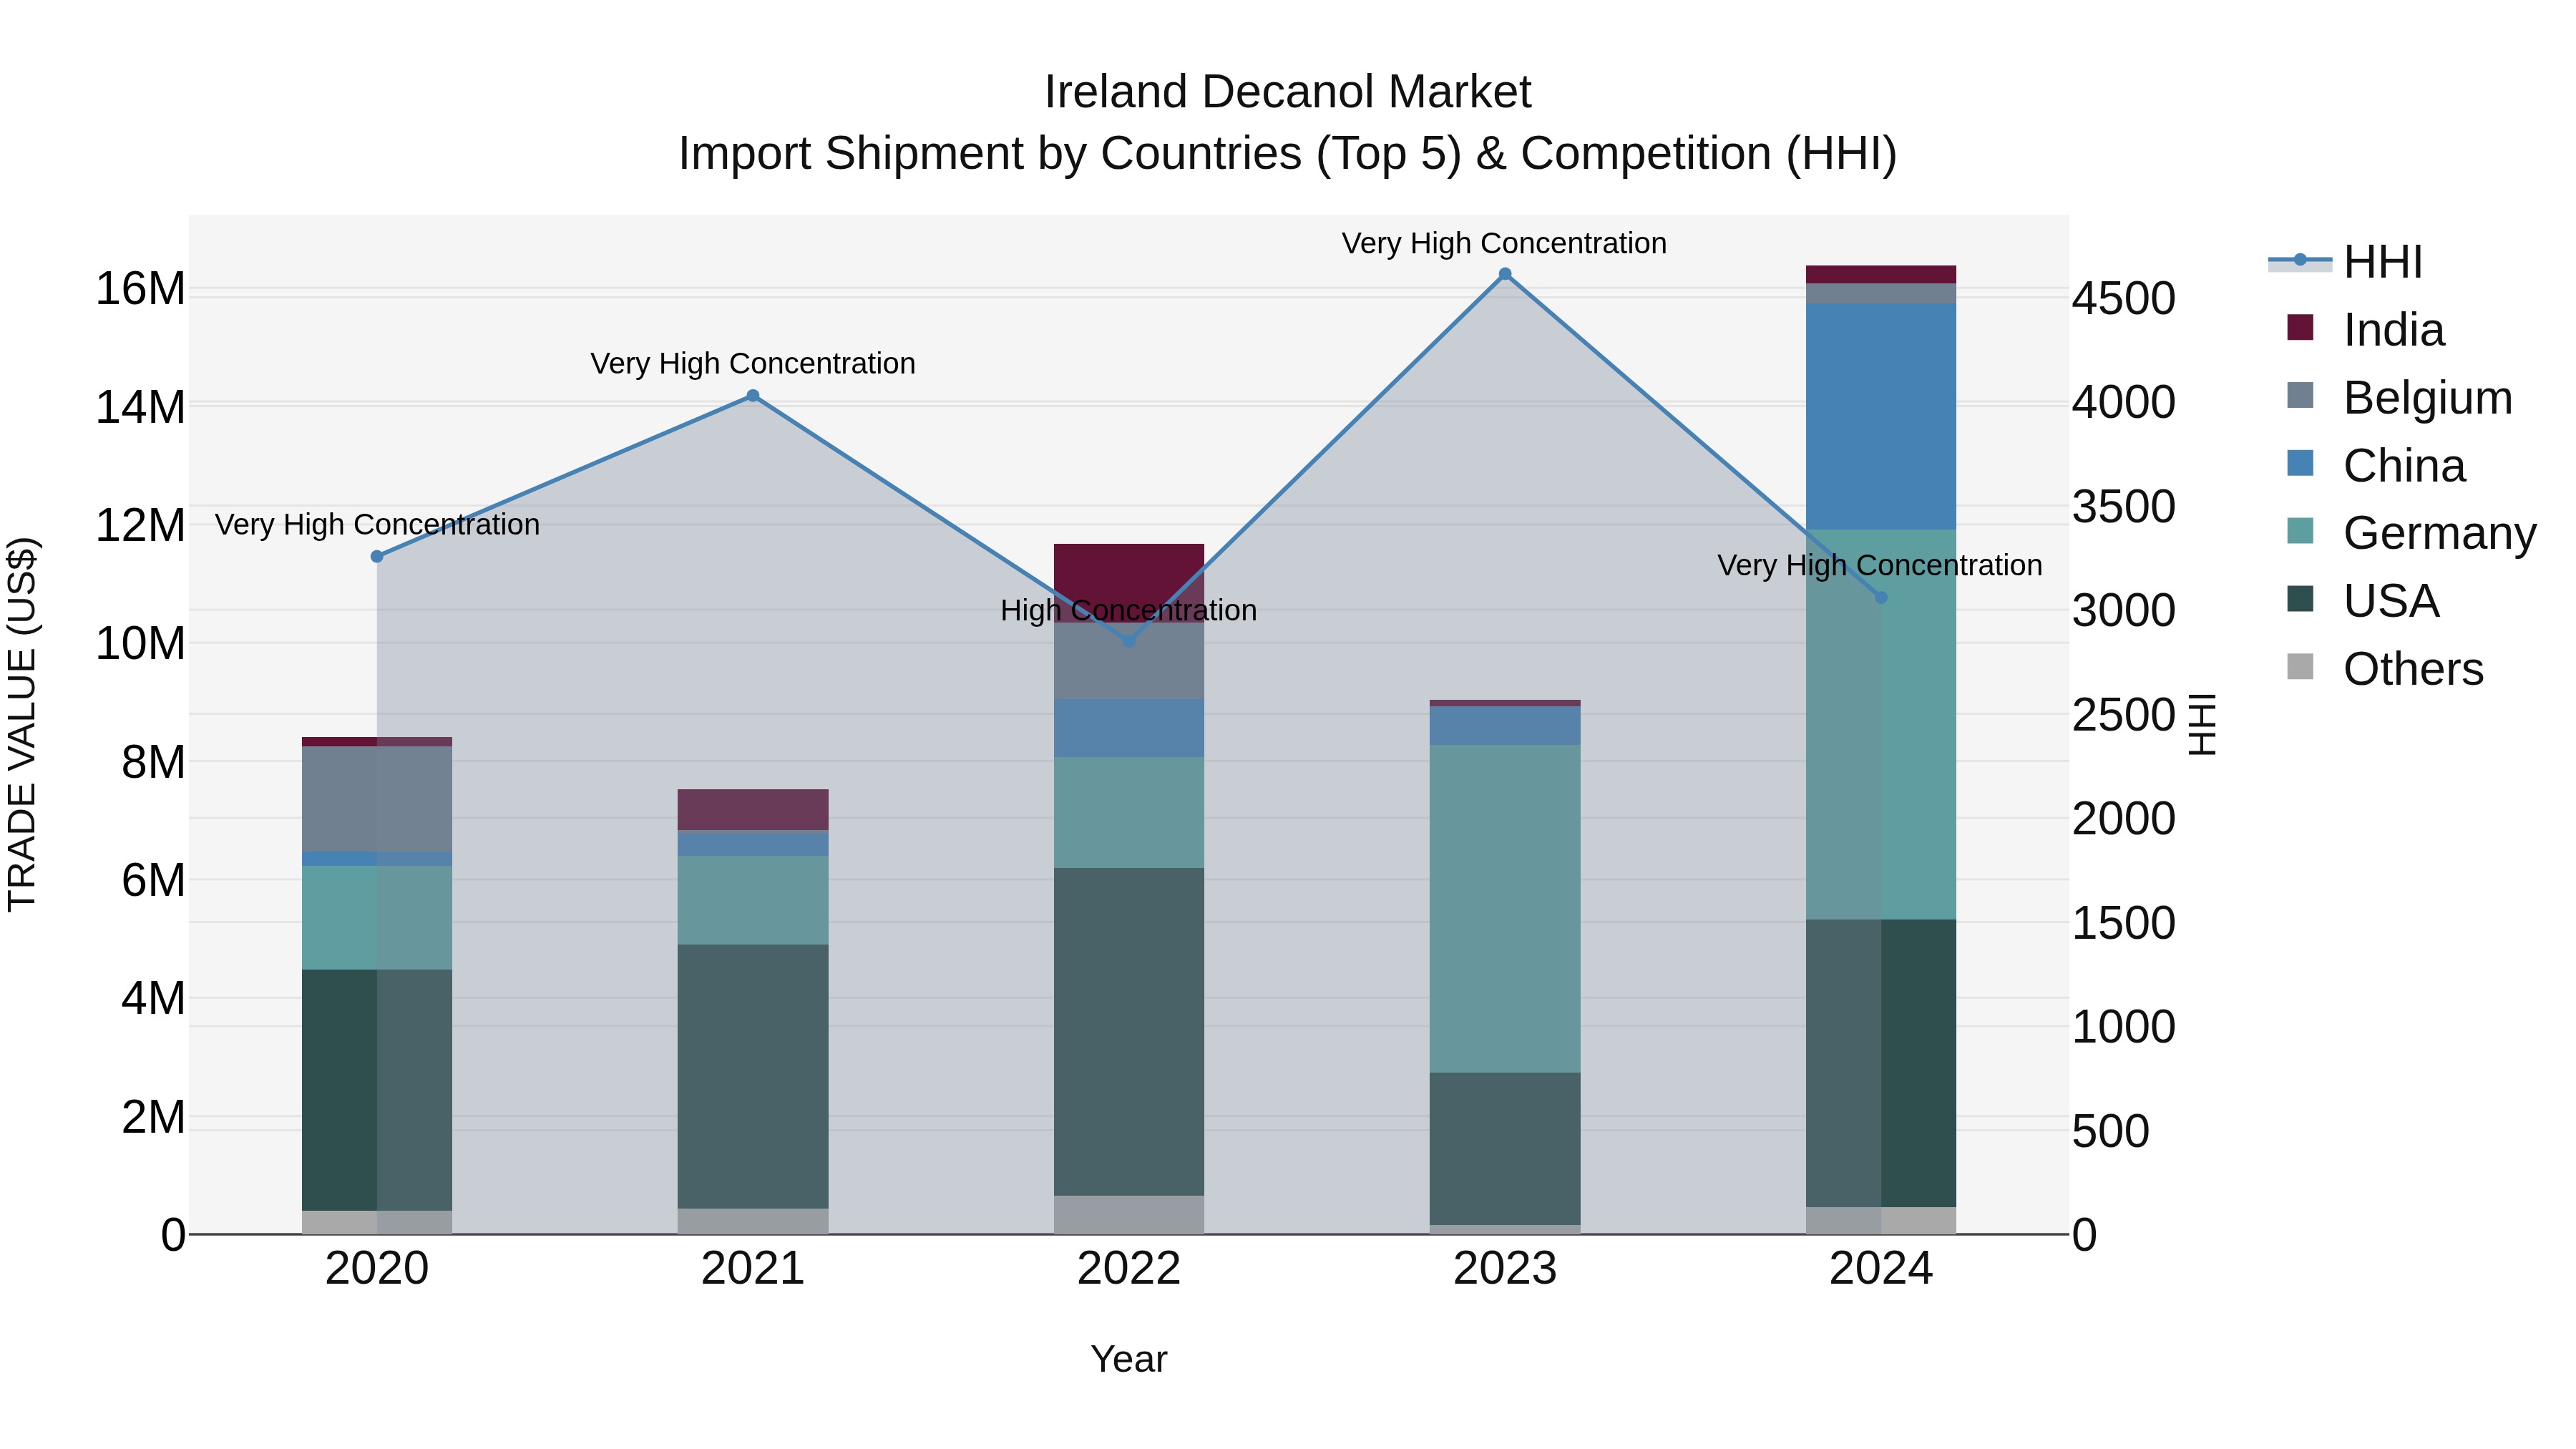The width and height of the screenshot is (2576, 1449).
Task: Click the 10M left axis tick
Action: 140,643
